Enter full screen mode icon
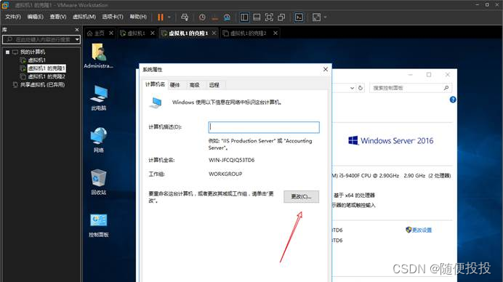 (x=269, y=17)
